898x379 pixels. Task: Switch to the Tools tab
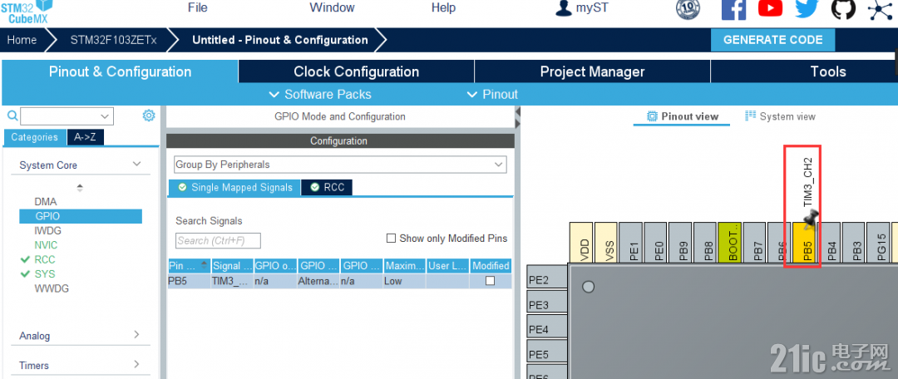pyautogui.click(x=827, y=71)
